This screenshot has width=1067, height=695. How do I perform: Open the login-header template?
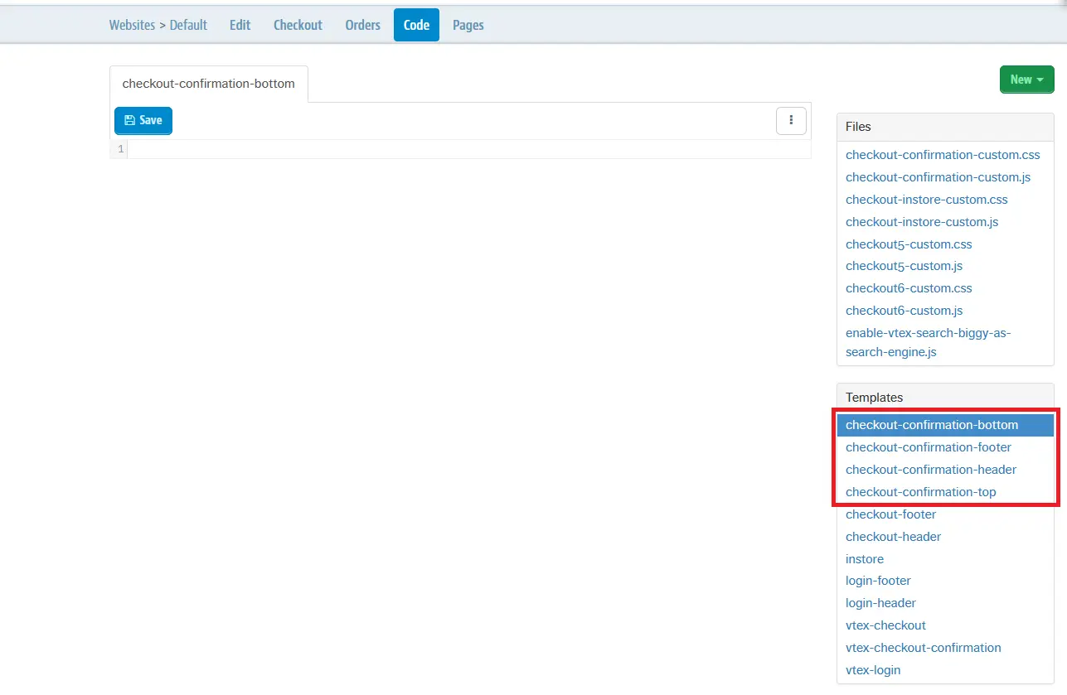tap(880, 603)
